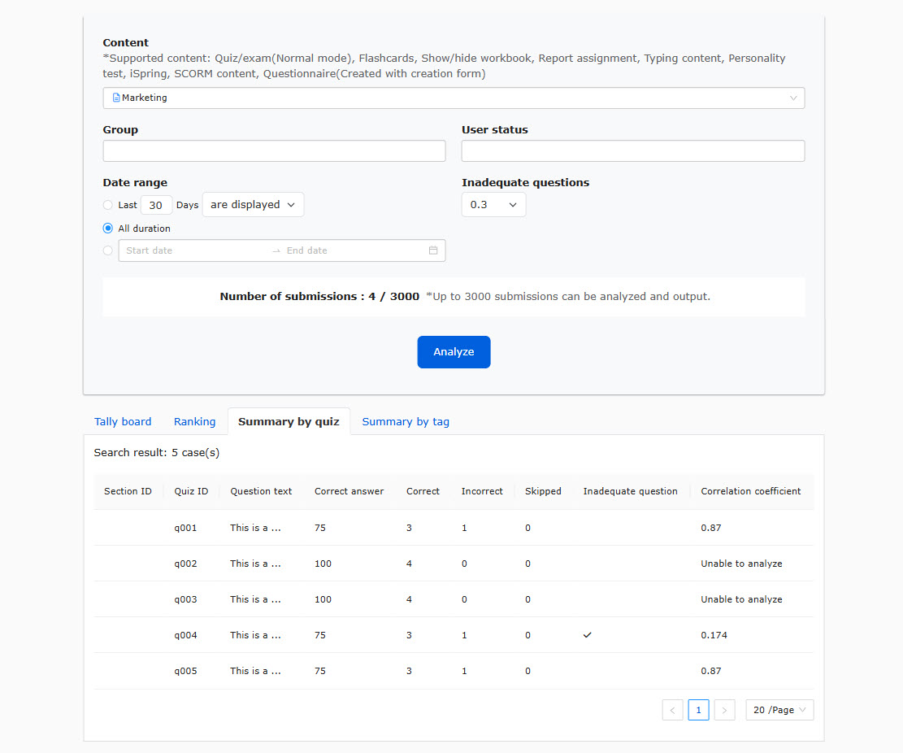Image resolution: width=903 pixels, height=753 pixels.
Task: Open the Marketing content dropdown
Action: click(x=454, y=98)
